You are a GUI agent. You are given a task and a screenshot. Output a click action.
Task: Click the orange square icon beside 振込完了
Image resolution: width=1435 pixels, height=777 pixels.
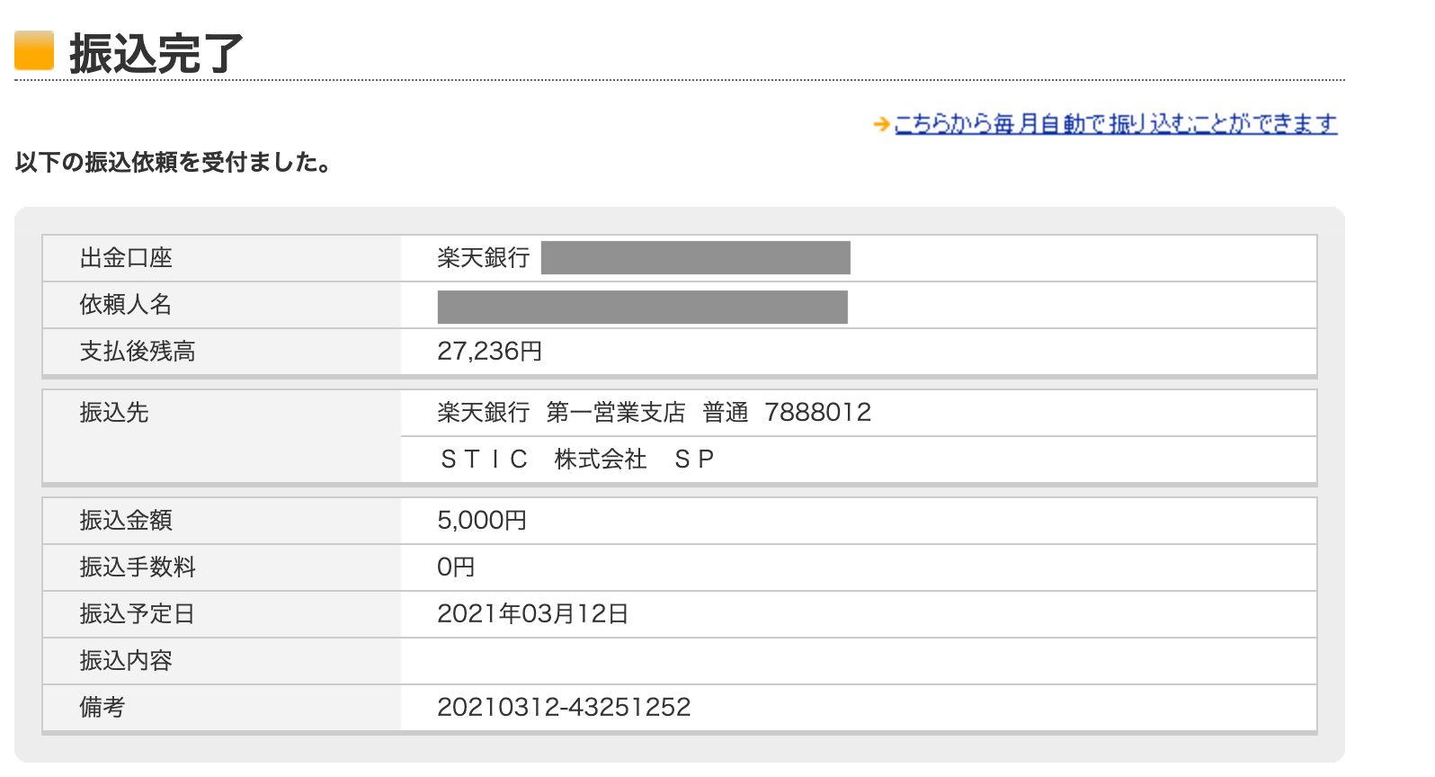(x=34, y=50)
